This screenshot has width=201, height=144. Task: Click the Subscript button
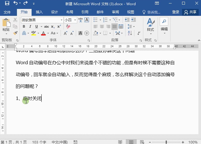click(53, 26)
